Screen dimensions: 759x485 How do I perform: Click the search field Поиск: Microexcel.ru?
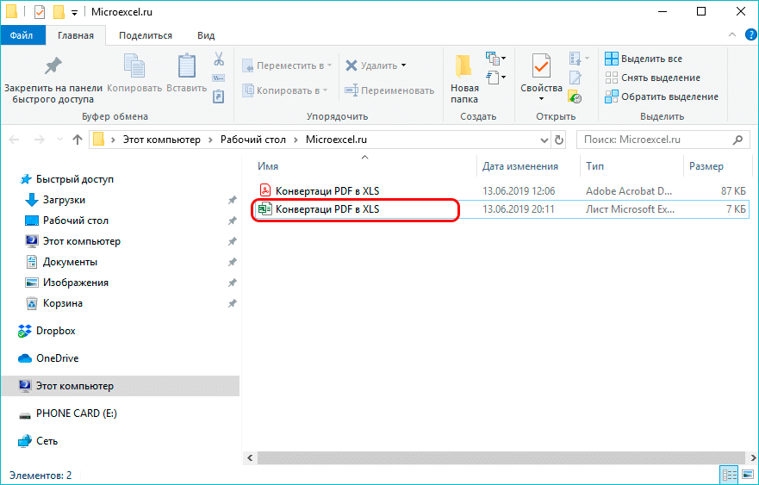tap(655, 140)
